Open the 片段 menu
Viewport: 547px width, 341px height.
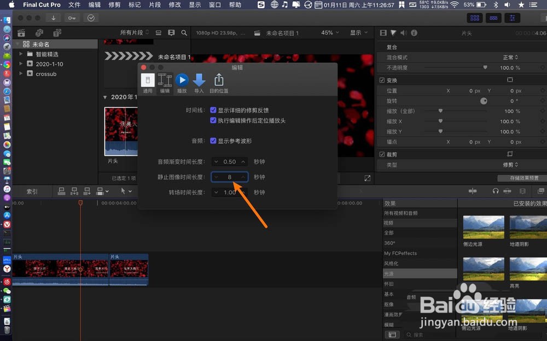click(x=155, y=5)
